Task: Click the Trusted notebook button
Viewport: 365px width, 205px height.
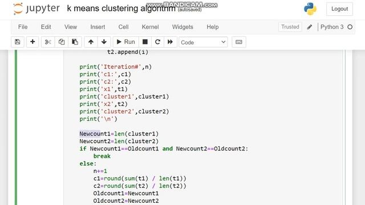Action: click(x=290, y=27)
